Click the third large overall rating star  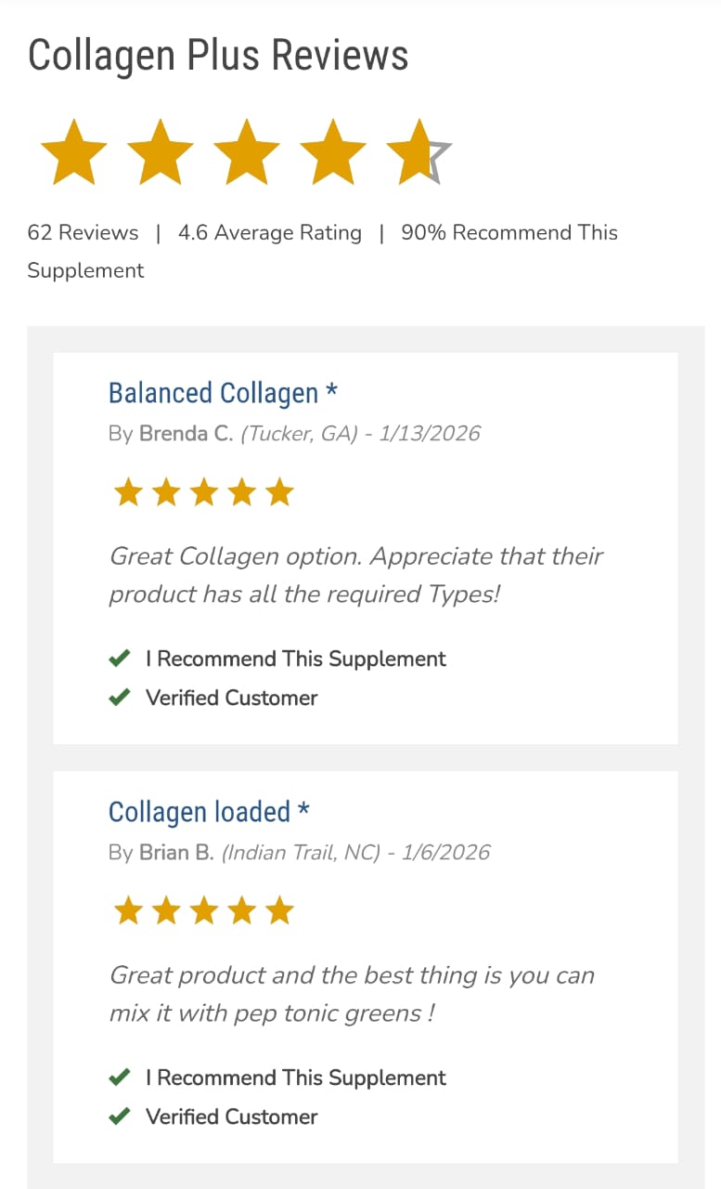click(x=247, y=152)
